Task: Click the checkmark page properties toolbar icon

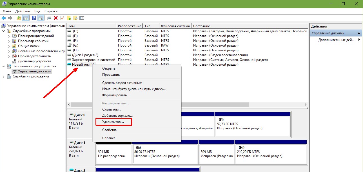Action: pyautogui.click(x=62, y=18)
